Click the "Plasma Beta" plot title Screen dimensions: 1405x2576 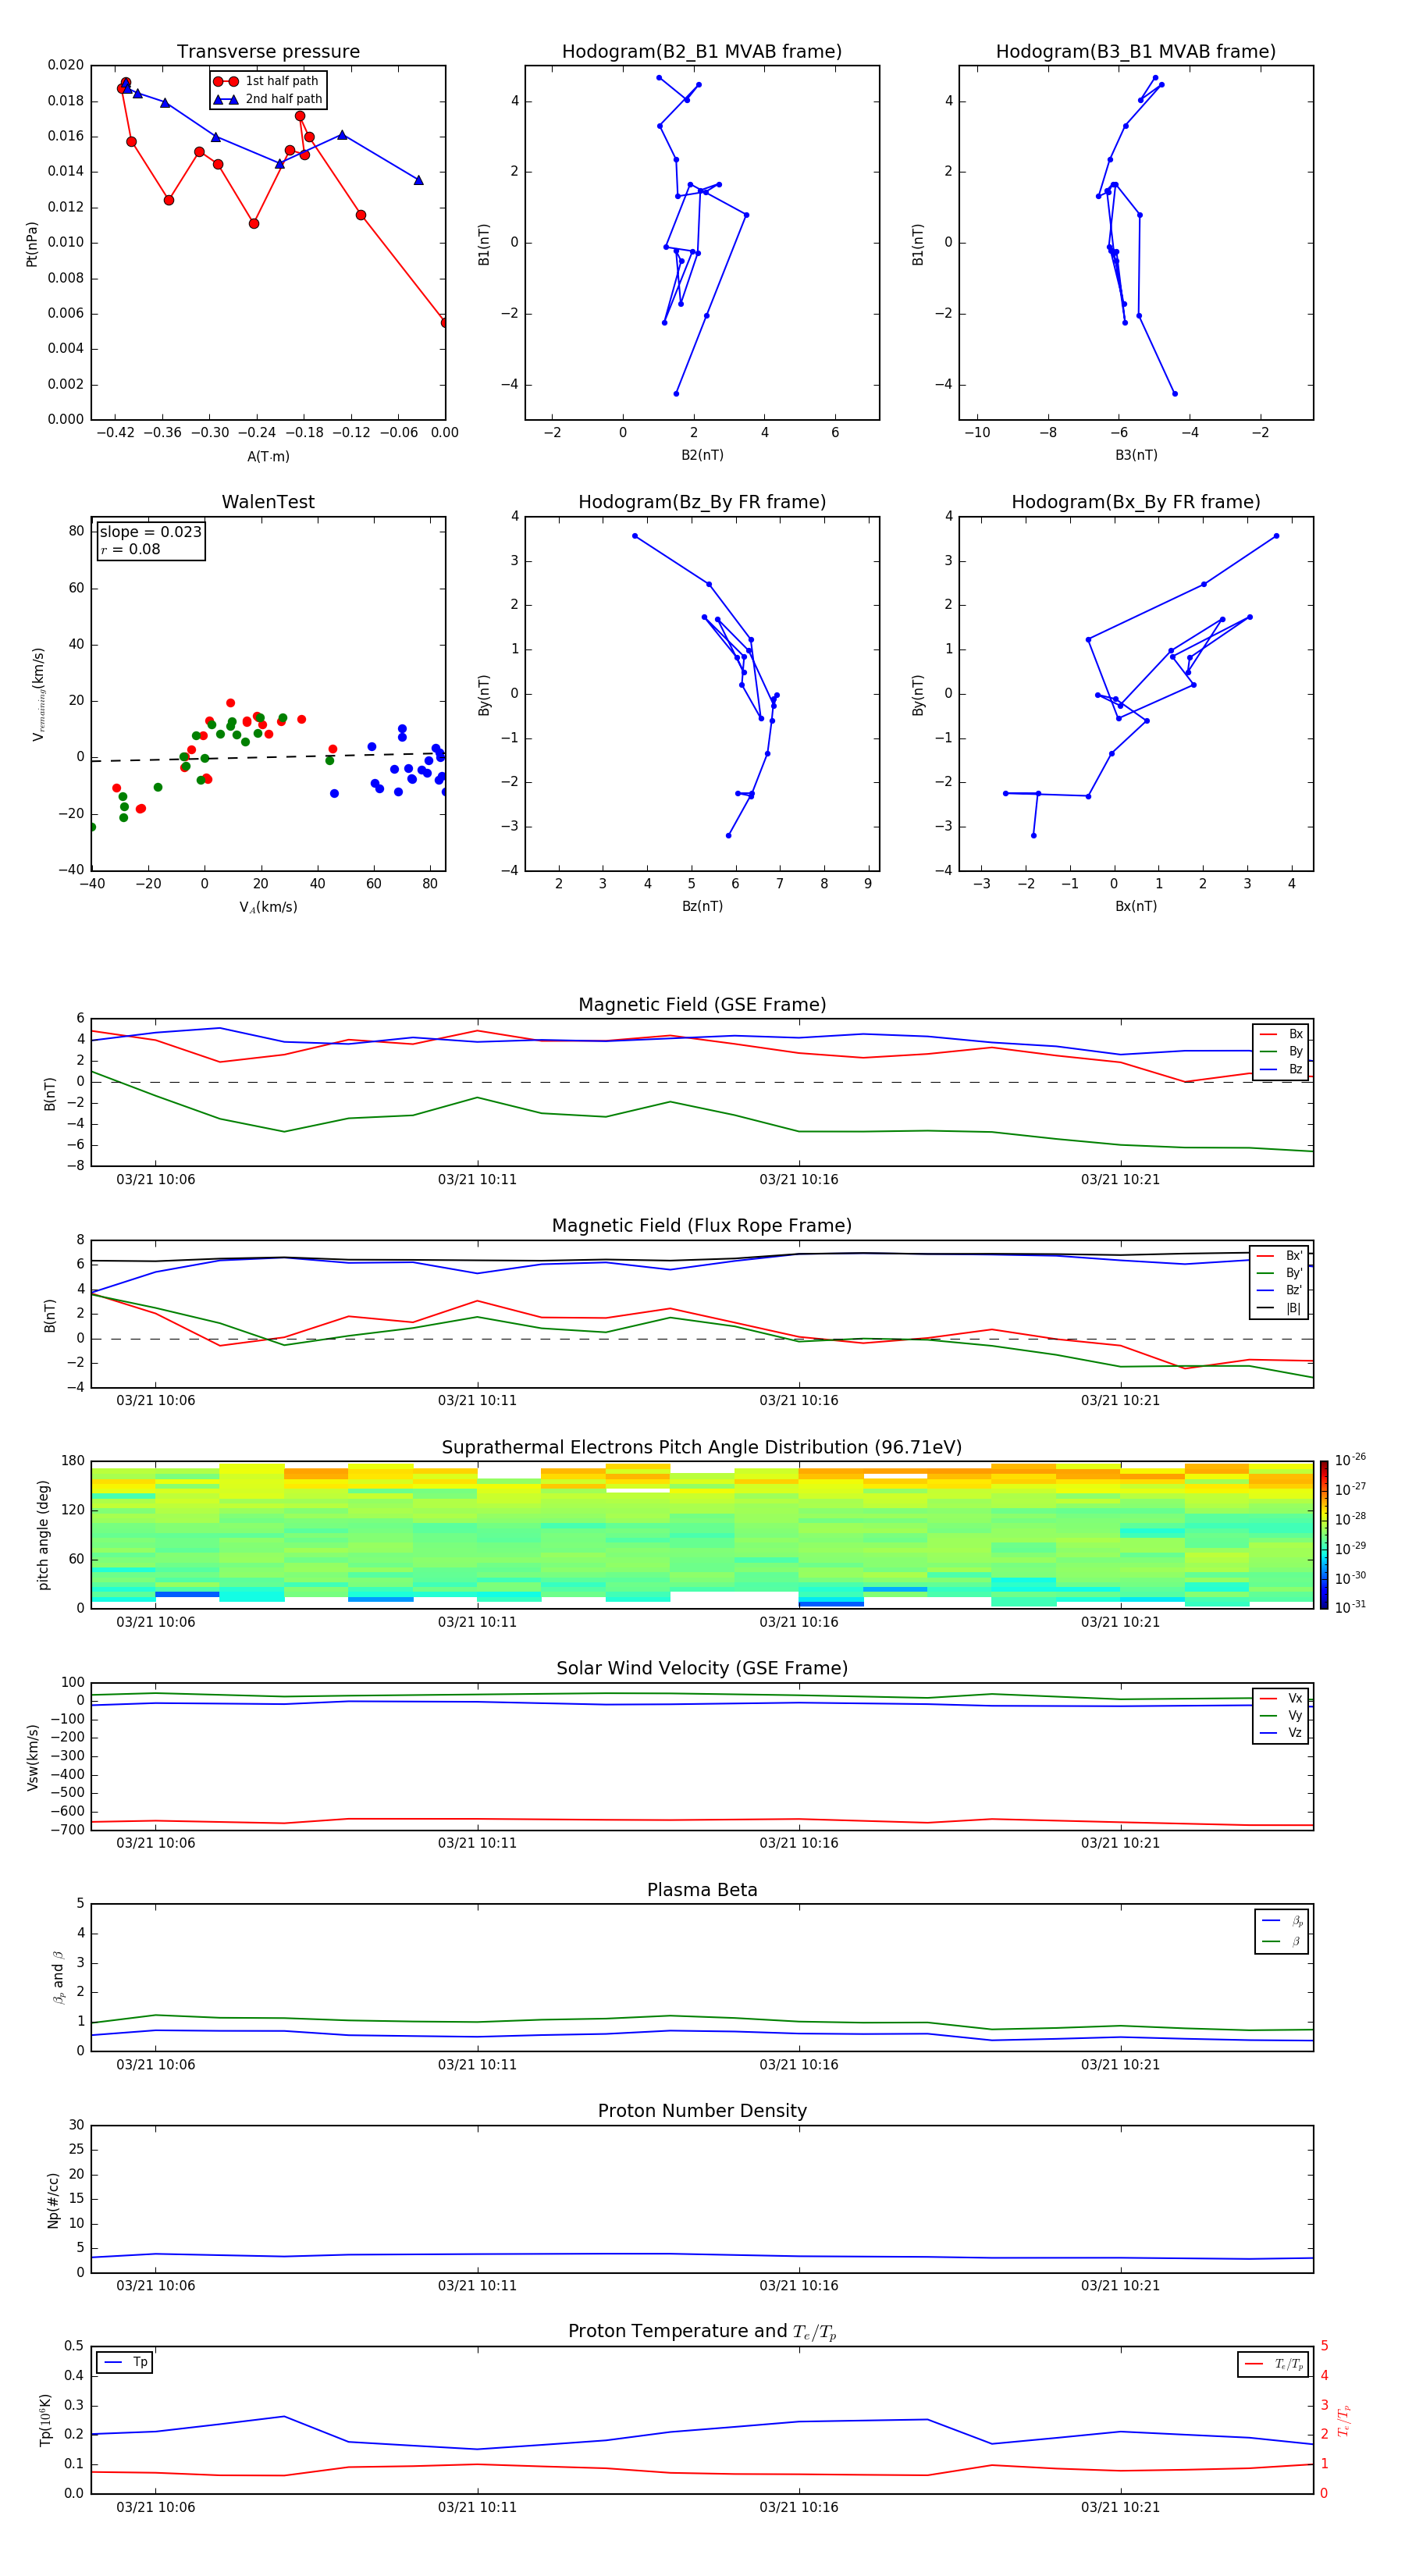point(702,1891)
